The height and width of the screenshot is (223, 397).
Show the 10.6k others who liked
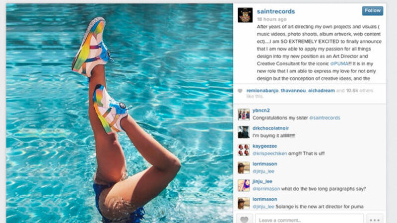(359, 91)
